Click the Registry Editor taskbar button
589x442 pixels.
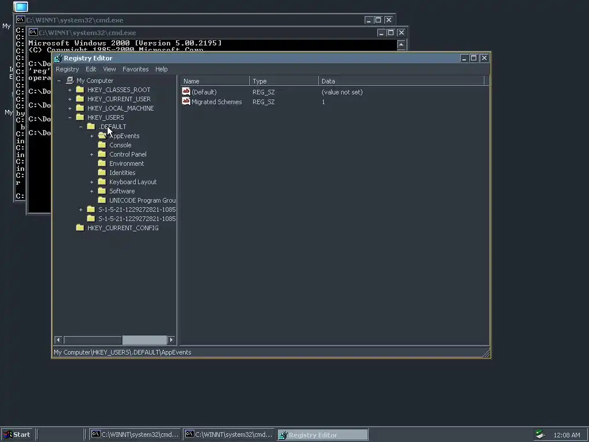pyautogui.click(x=323, y=435)
